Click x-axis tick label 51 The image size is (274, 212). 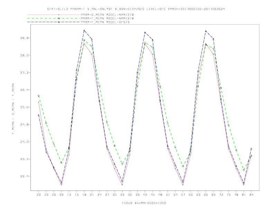point(168,195)
